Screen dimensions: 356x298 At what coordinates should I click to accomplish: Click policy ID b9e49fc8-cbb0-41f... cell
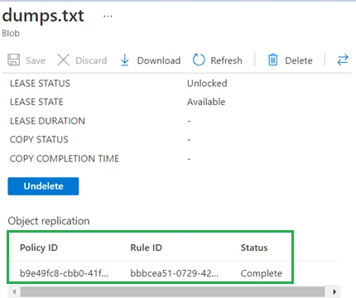64,273
